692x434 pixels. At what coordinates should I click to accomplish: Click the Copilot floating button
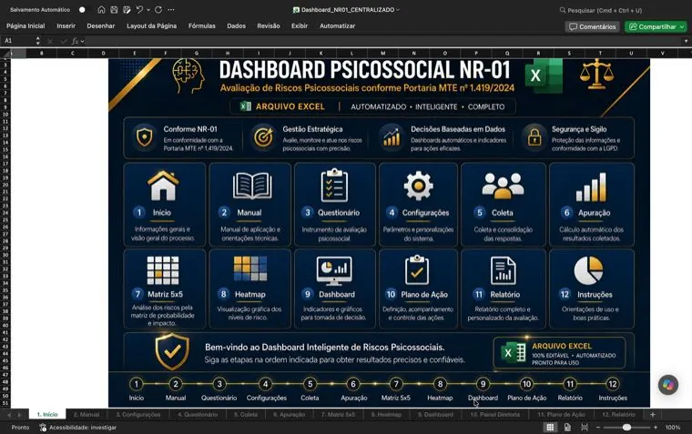click(x=668, y=385)
